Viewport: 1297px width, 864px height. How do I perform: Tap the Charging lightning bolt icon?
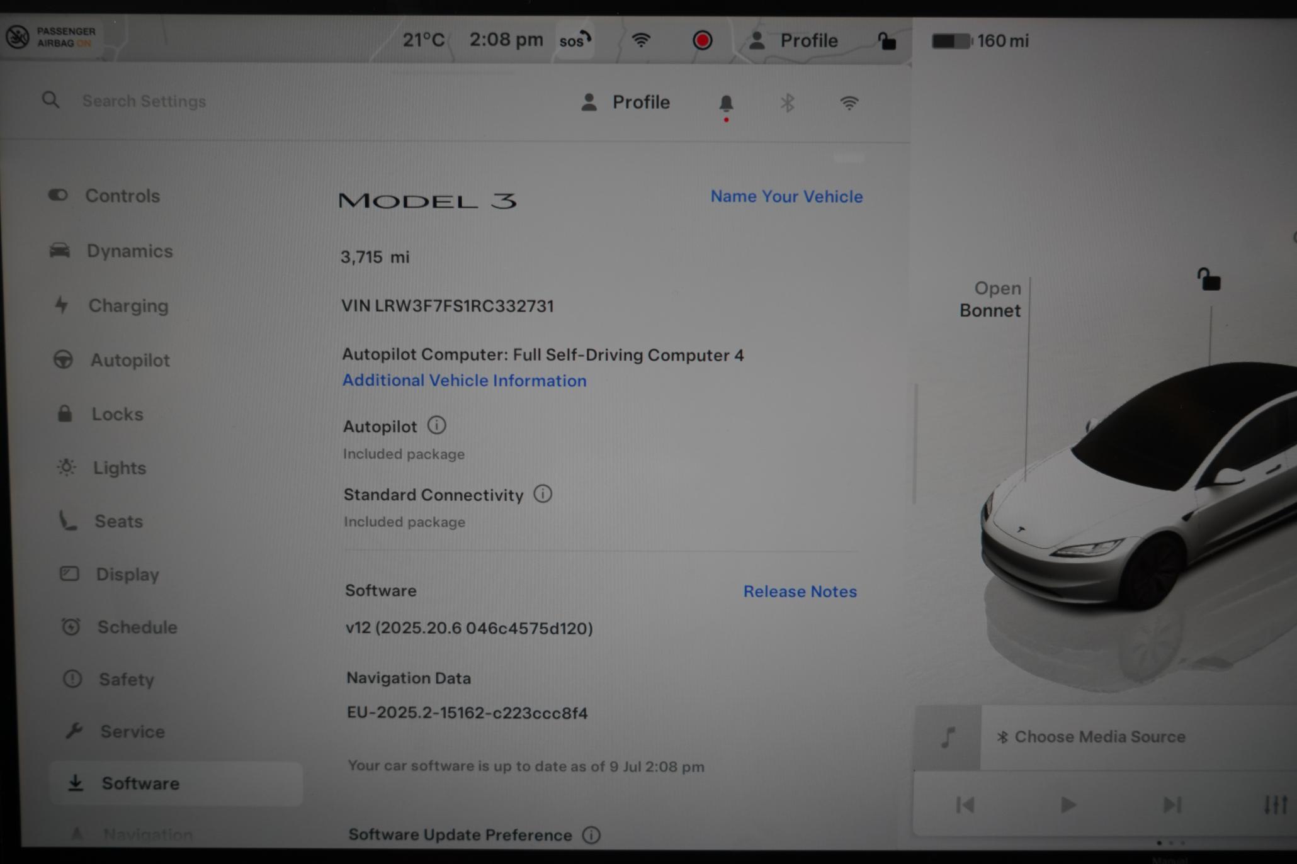61,305
